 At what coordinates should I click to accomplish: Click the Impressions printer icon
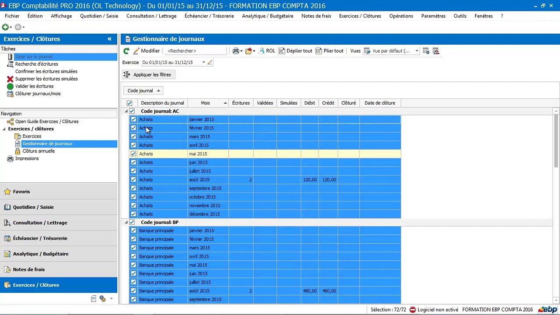(10, 158)
